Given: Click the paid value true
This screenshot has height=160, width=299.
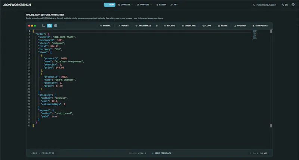Looking at the screenshot, I should tap(54, 116).
